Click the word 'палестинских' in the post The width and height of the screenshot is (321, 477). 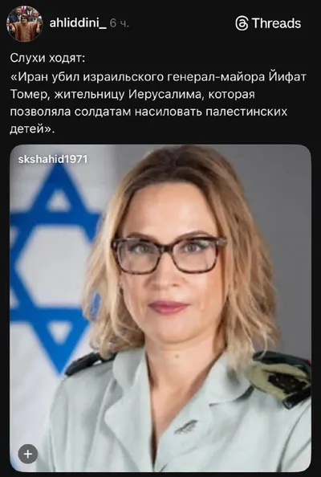click(x=246, y=112)
